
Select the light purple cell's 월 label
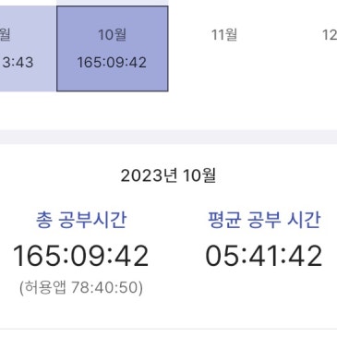[6, 34]
